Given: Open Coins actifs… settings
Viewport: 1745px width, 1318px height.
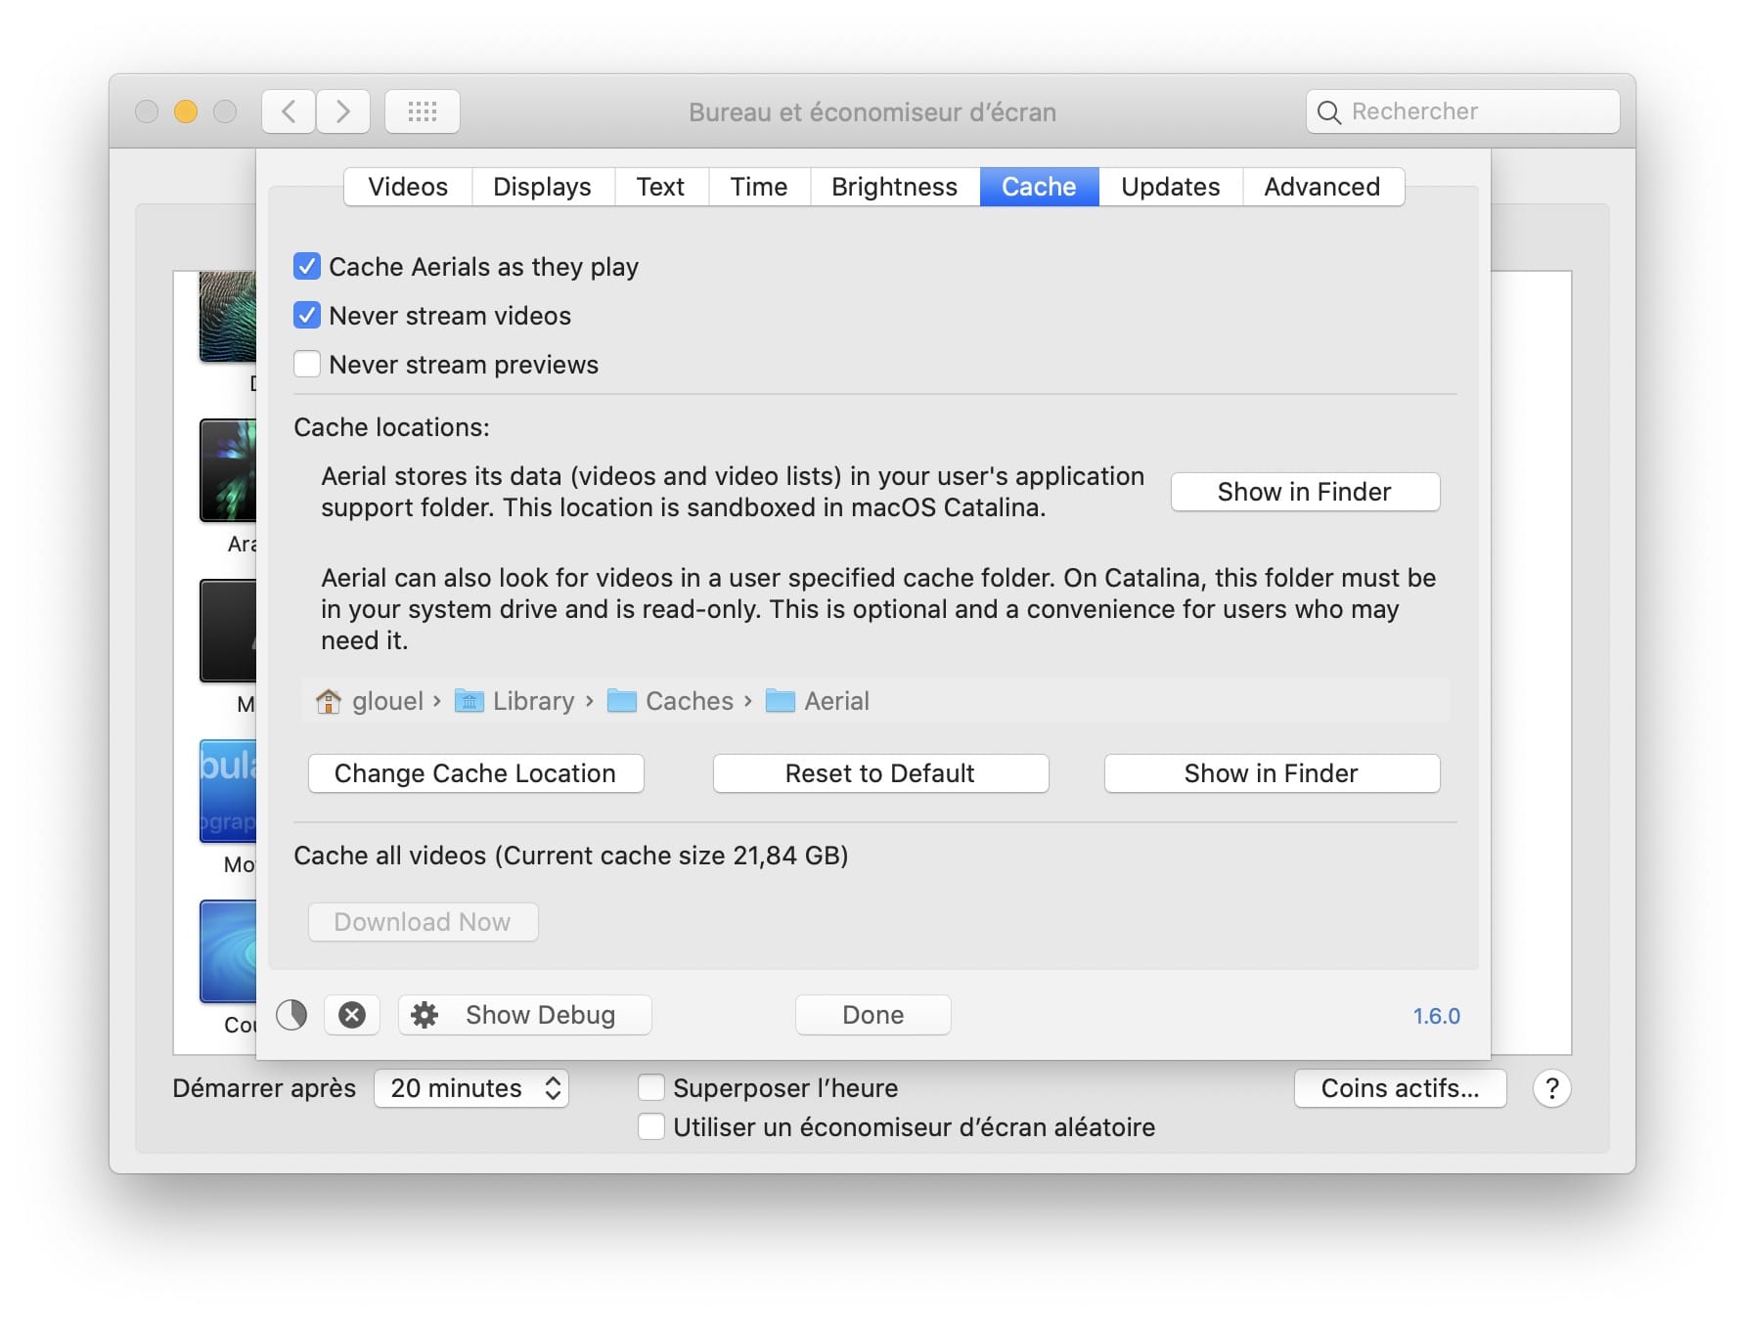Looking at the screenshot, I should point(1400,1088).
